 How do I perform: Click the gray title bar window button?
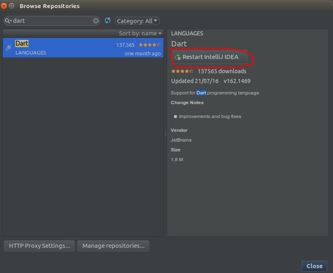[x=12, y=6]
